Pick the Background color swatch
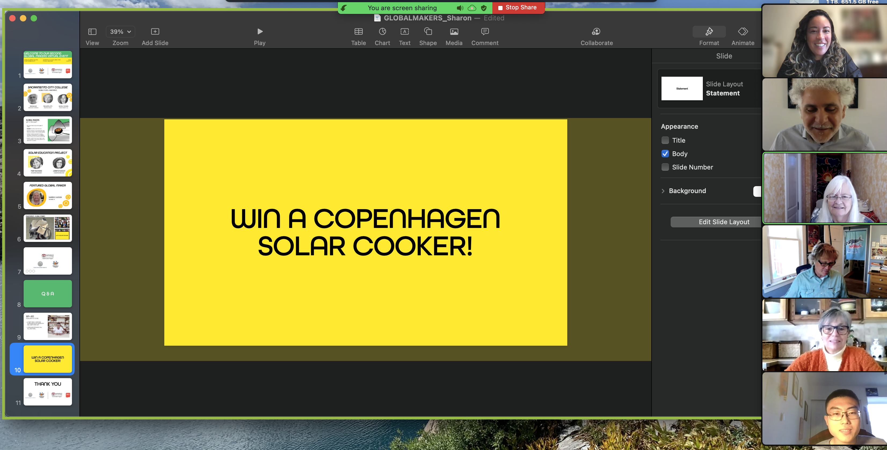887x450 pixels. click(757, 191)
